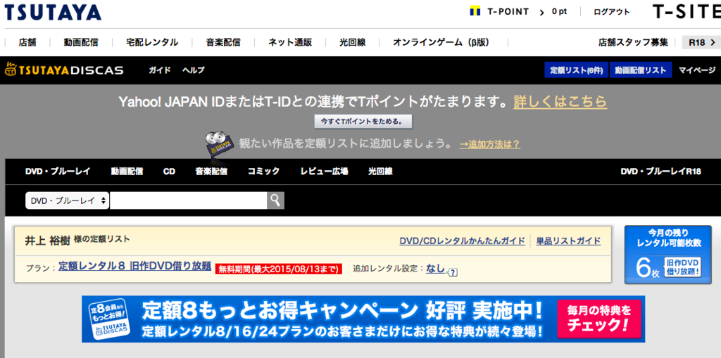Select 動画配信 tab in black nav

[x=127, y=172]
